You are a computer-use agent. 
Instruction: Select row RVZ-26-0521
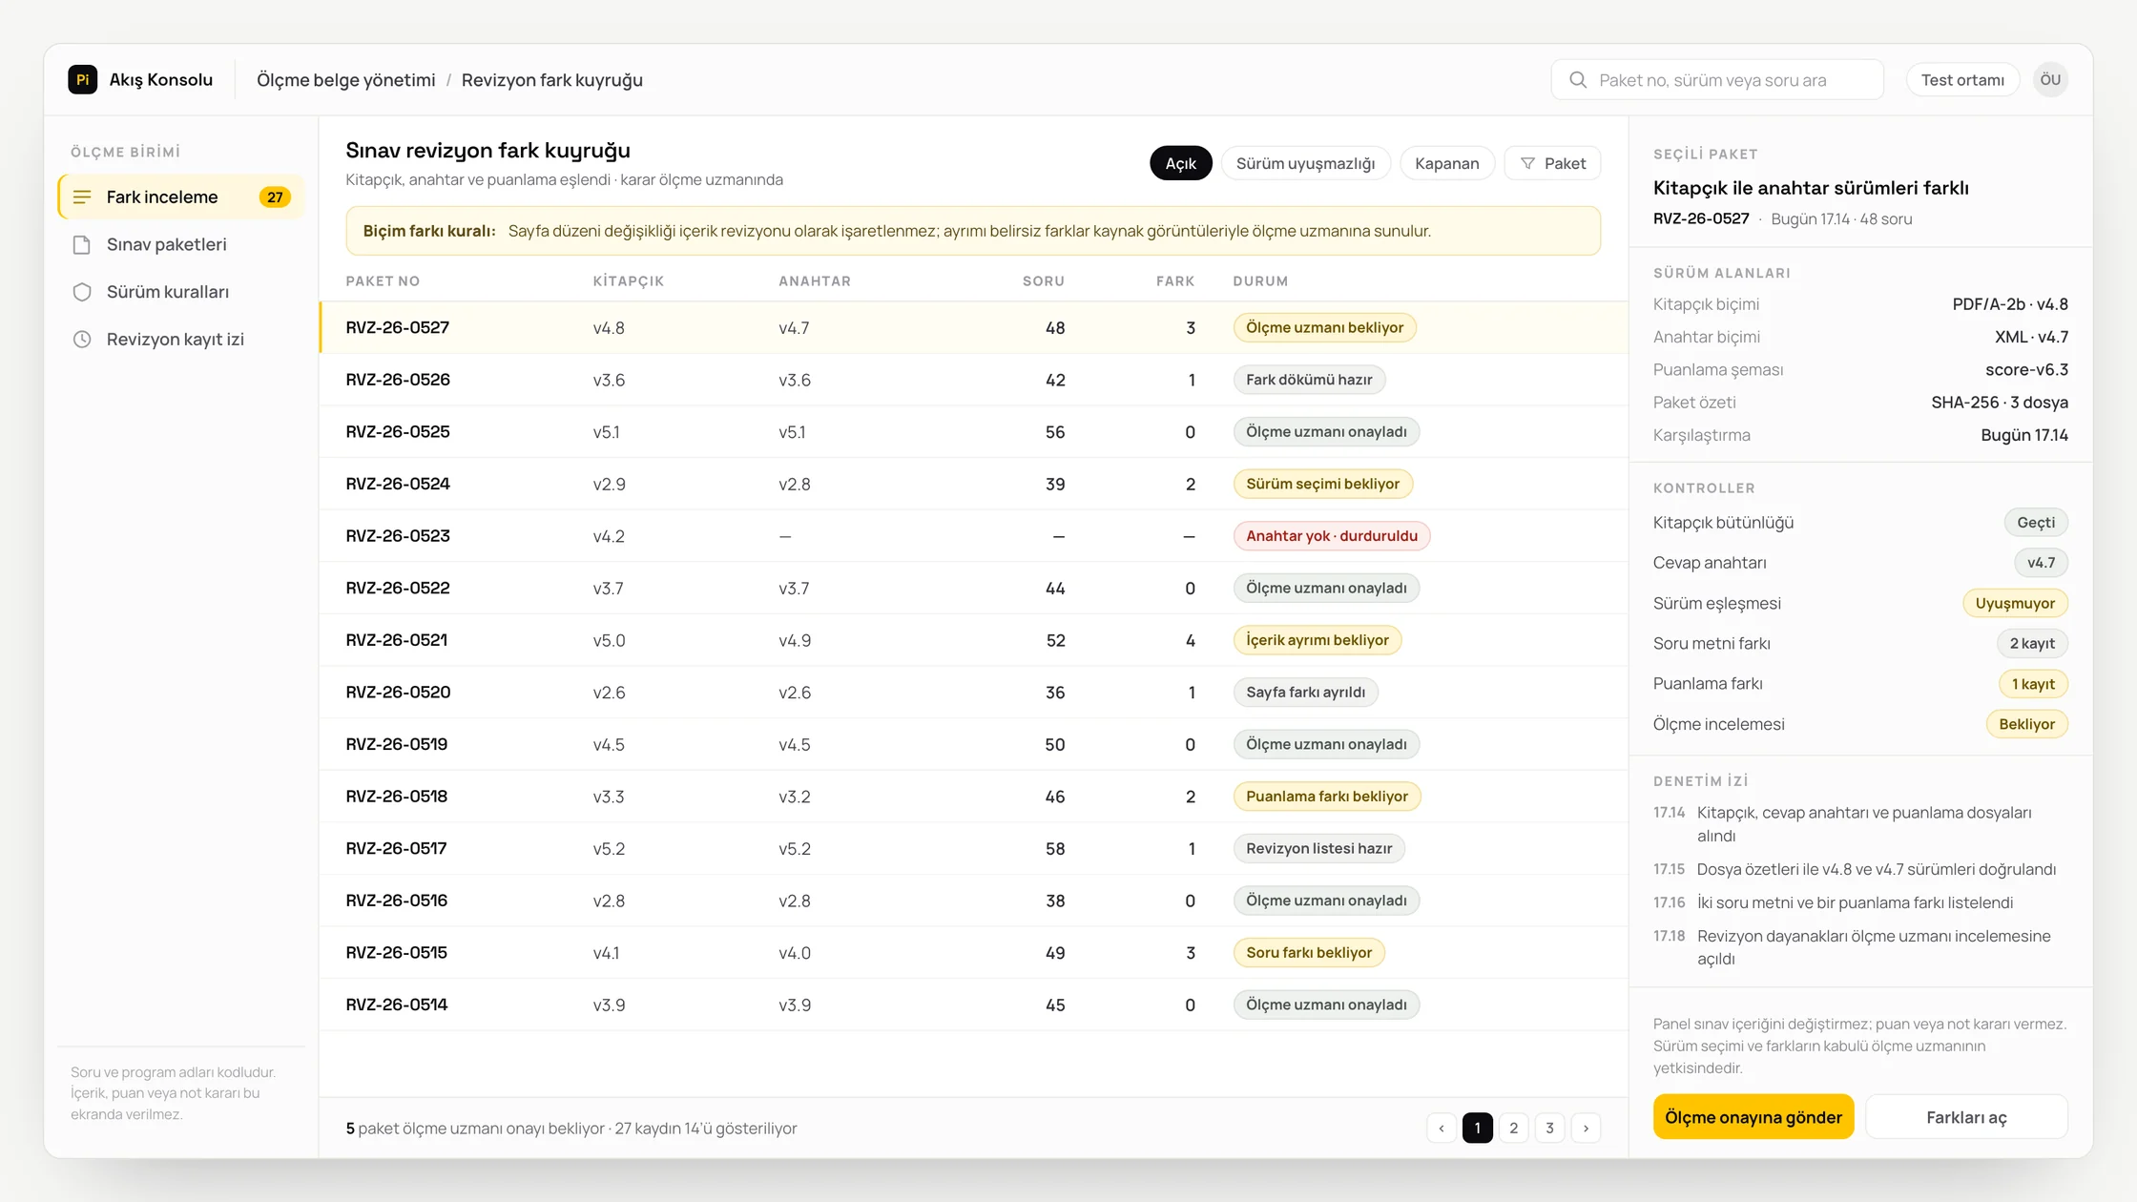[973, 640]
